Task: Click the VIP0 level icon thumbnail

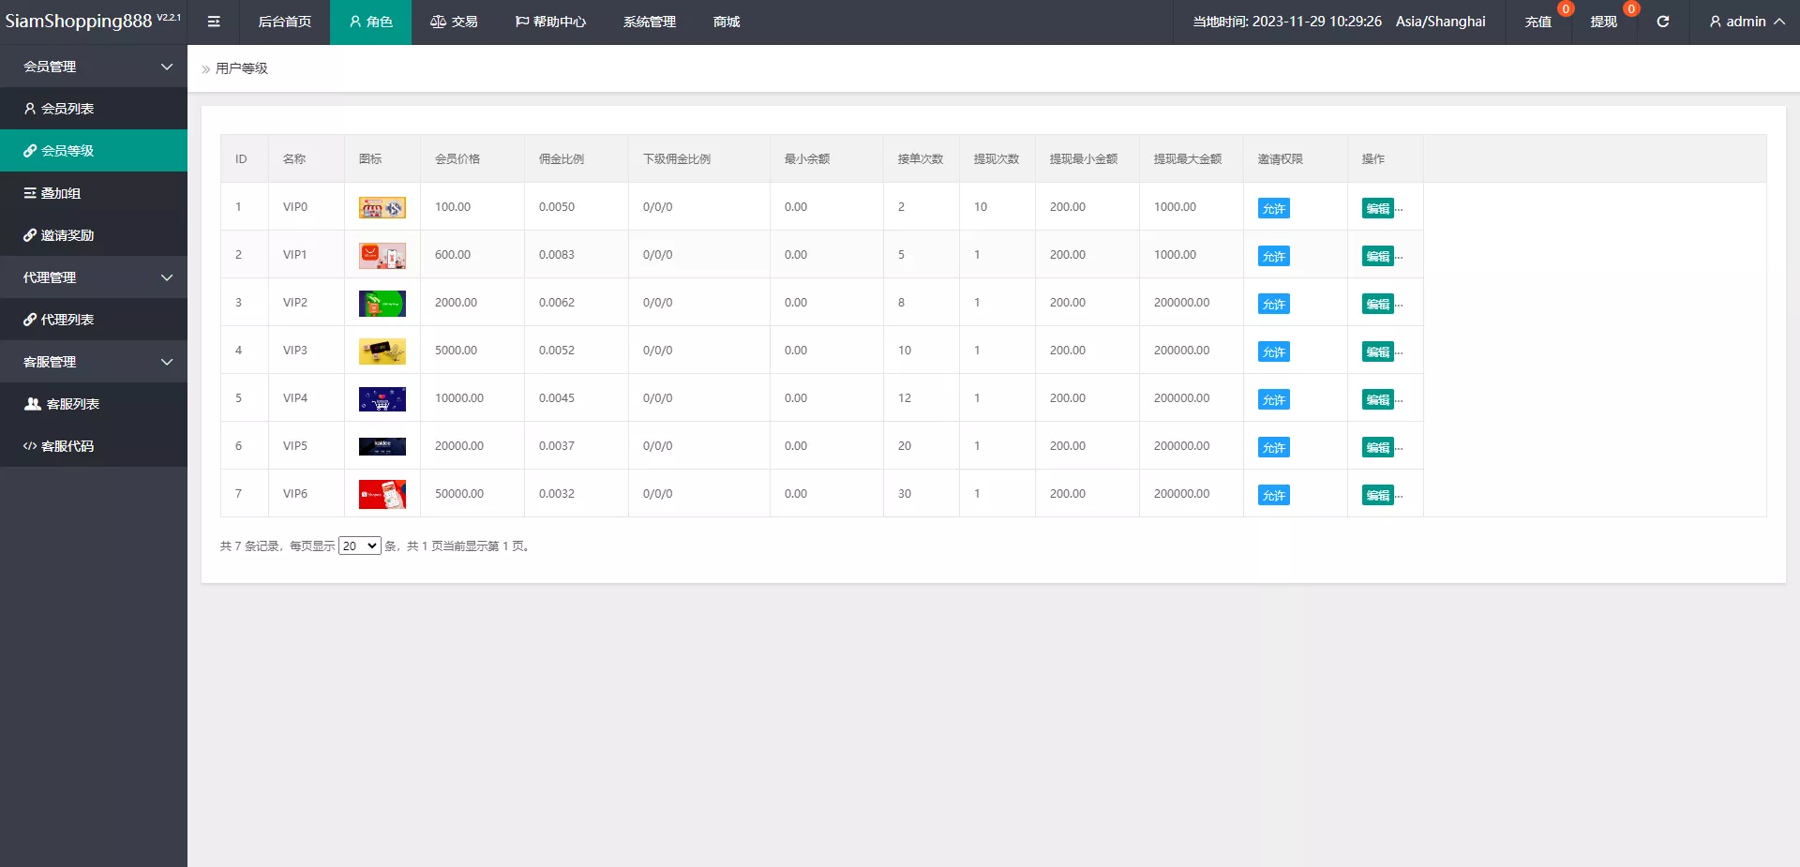Action: click(x=382, y=208)
